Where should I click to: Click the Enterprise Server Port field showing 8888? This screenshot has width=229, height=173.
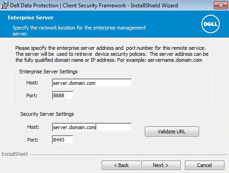pos(63,95)
